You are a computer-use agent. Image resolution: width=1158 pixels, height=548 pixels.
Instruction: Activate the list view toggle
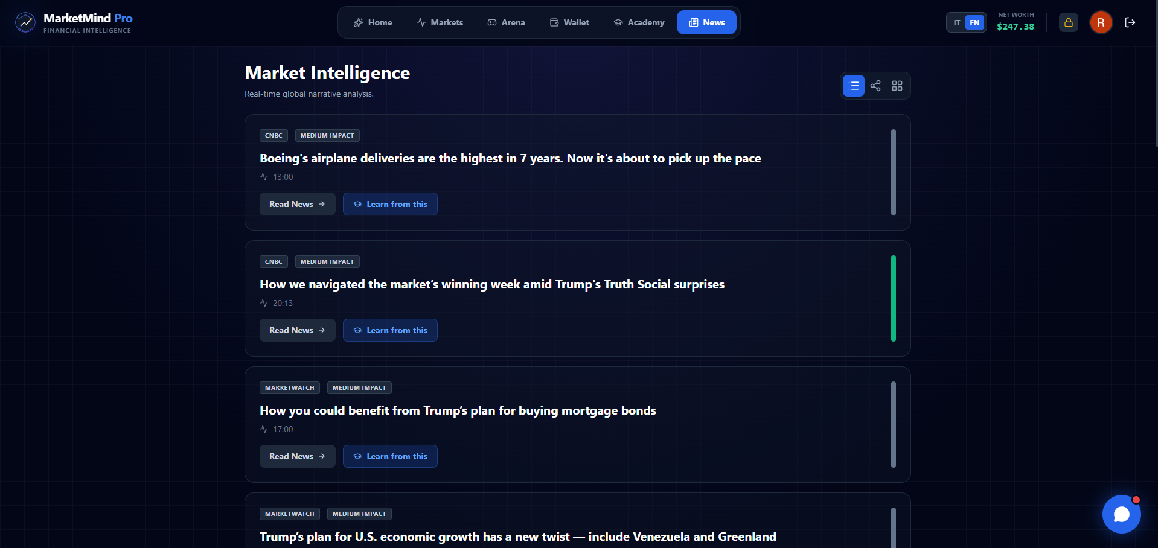853,86
